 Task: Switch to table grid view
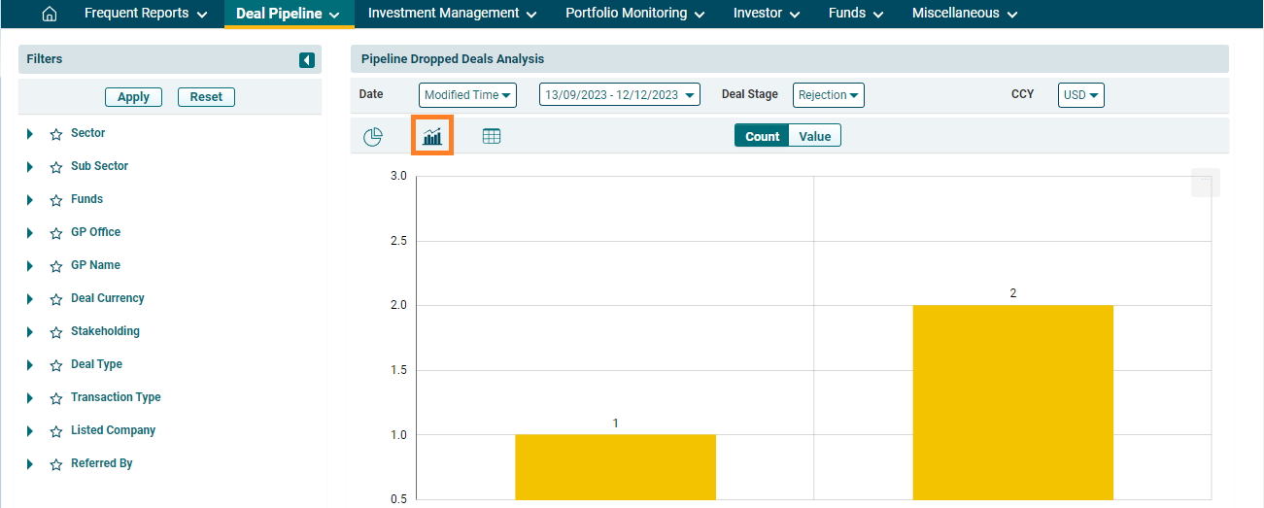tap(492, 137)
